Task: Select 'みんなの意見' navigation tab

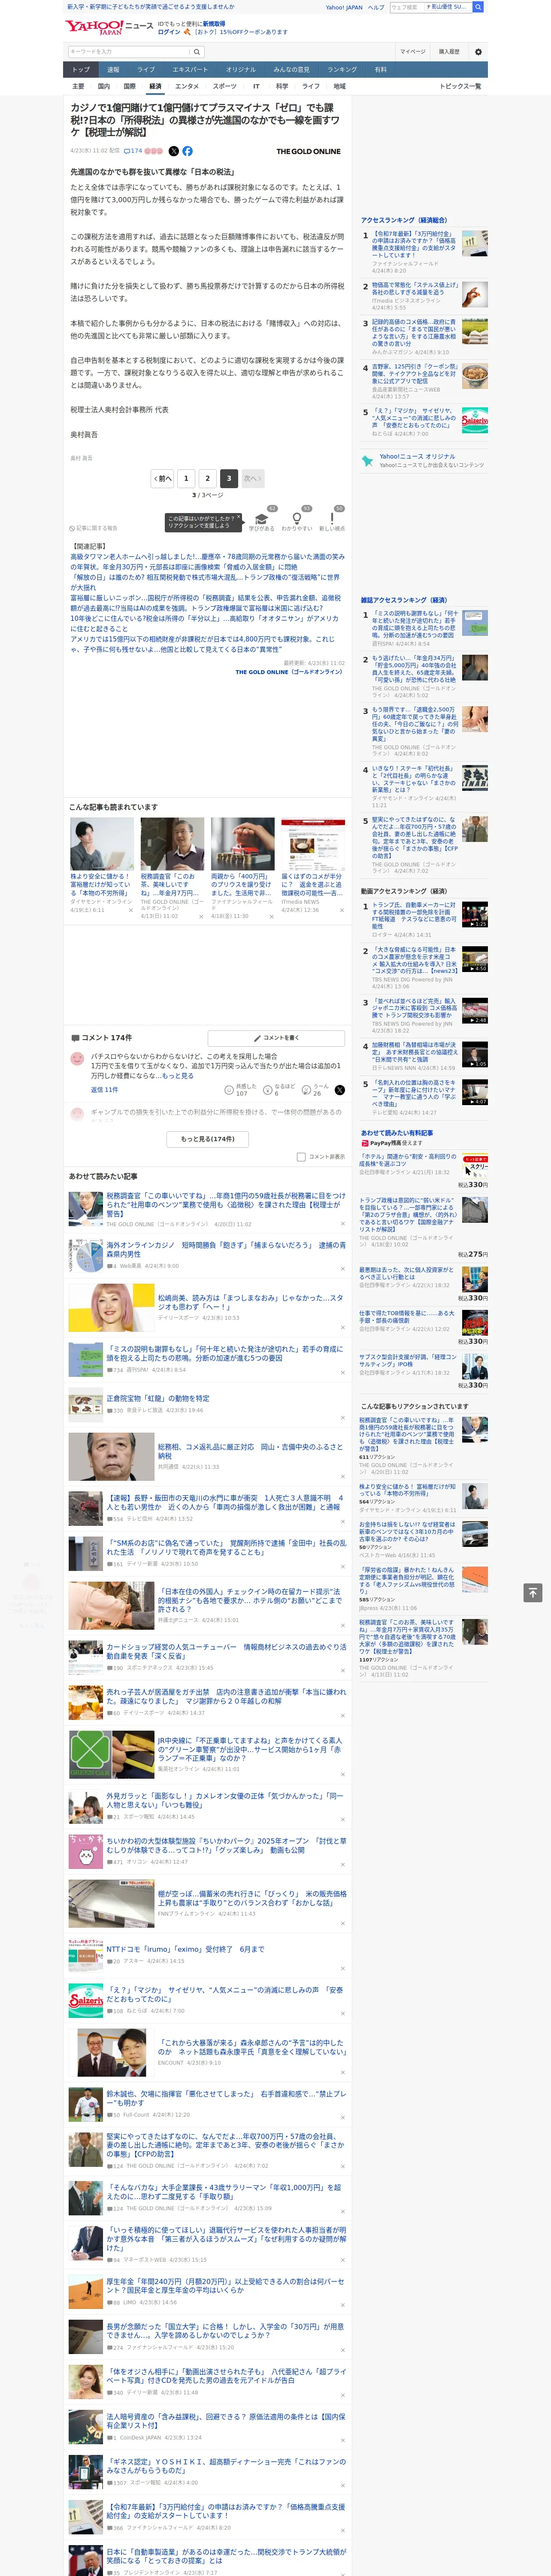Action: point(291,70)
